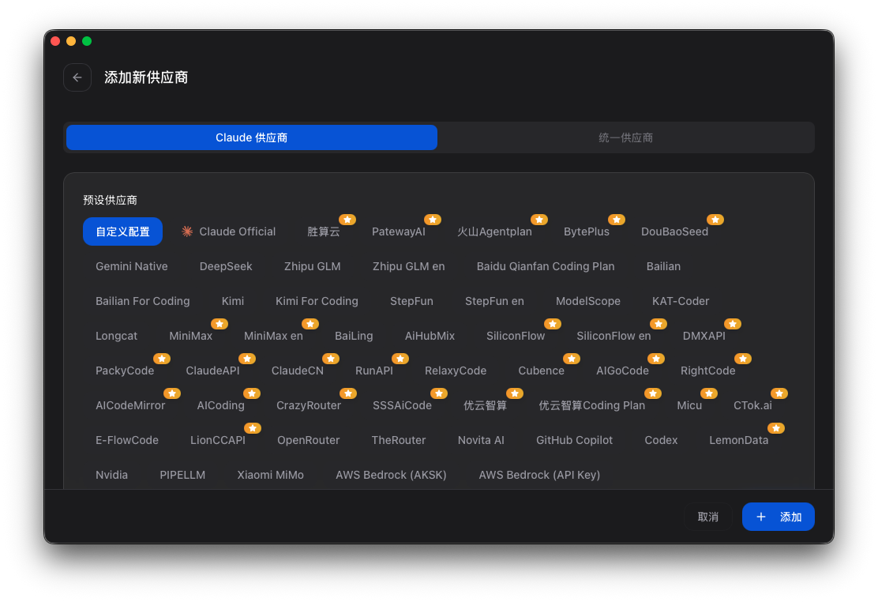Select the AiHubMix preset
Image resolution: width=878 pixels, height=602 pixels.
[430, 336]
